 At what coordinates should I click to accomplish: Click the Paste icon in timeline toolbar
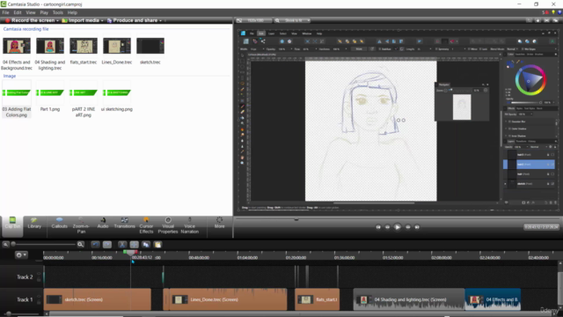click(x=157, y=245)
